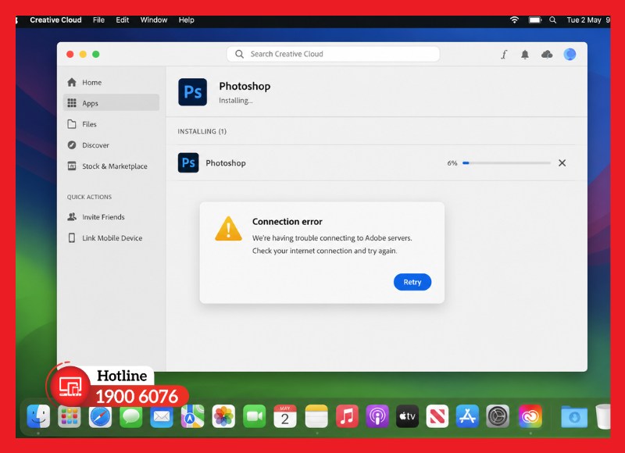Open Launchpad from the Dock
The height and width of the screenshot is (453, 625).
click(x=70, y=416)
